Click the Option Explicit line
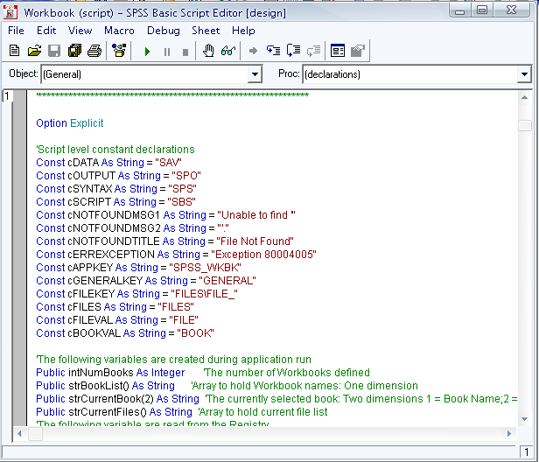539x462 pixels. tap(69, 123)
